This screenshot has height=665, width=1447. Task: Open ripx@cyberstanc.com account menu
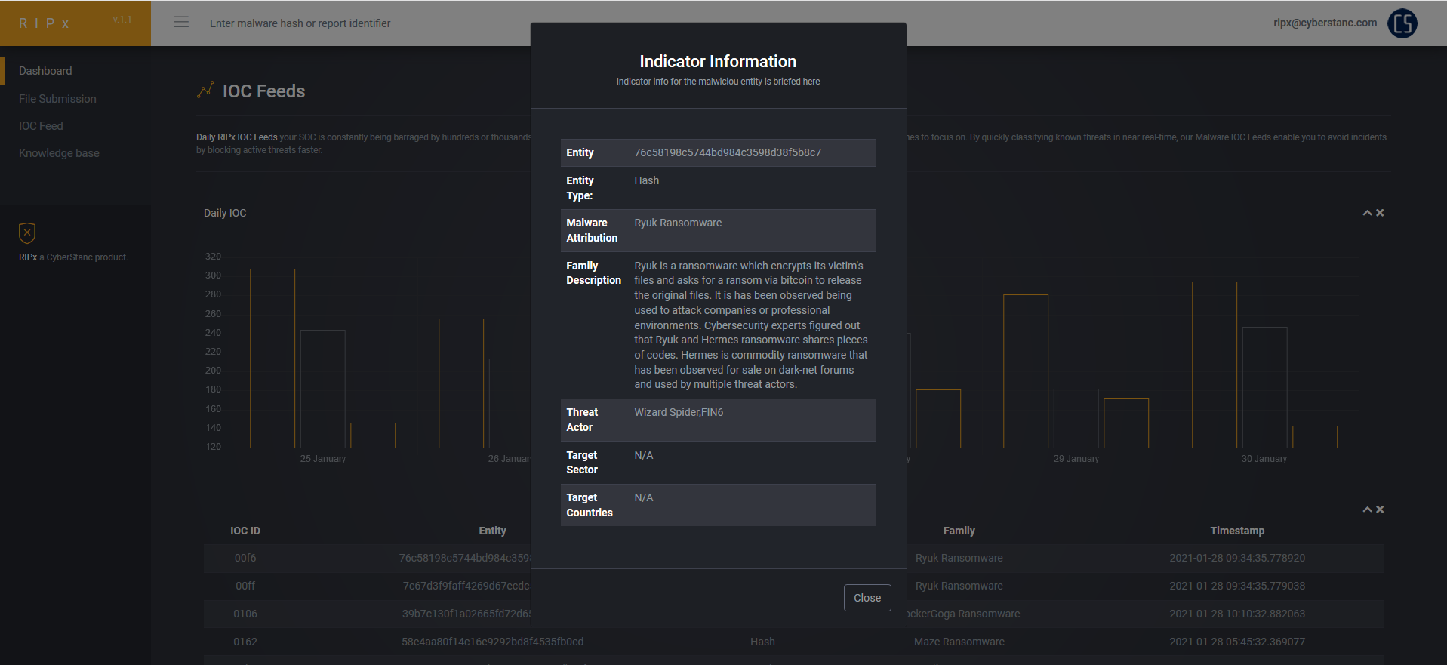pos(1325,23)
